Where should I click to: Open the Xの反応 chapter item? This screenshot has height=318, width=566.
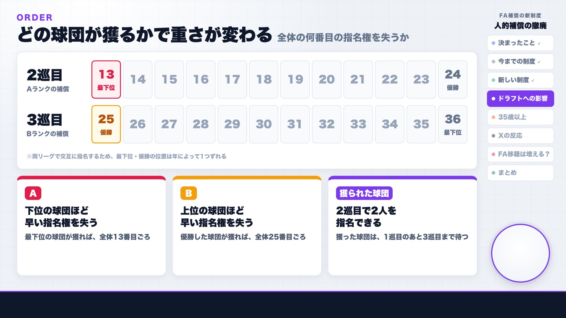tap(520, 135)
